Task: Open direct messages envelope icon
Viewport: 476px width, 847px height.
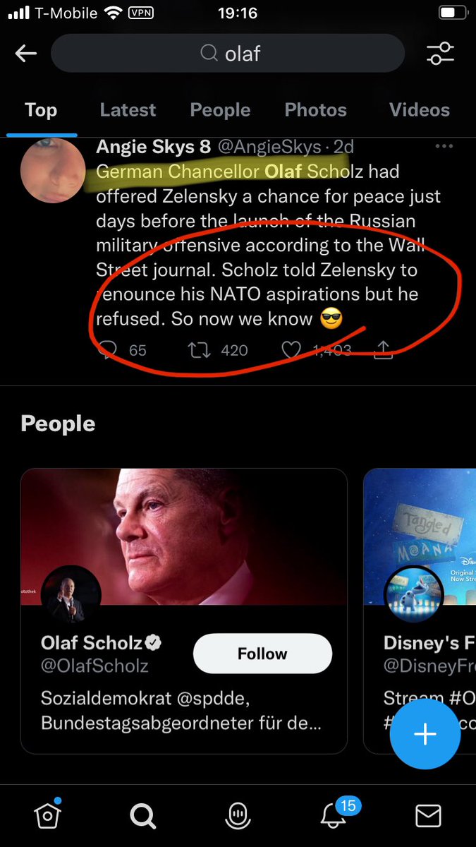Action: pos(428,816)
